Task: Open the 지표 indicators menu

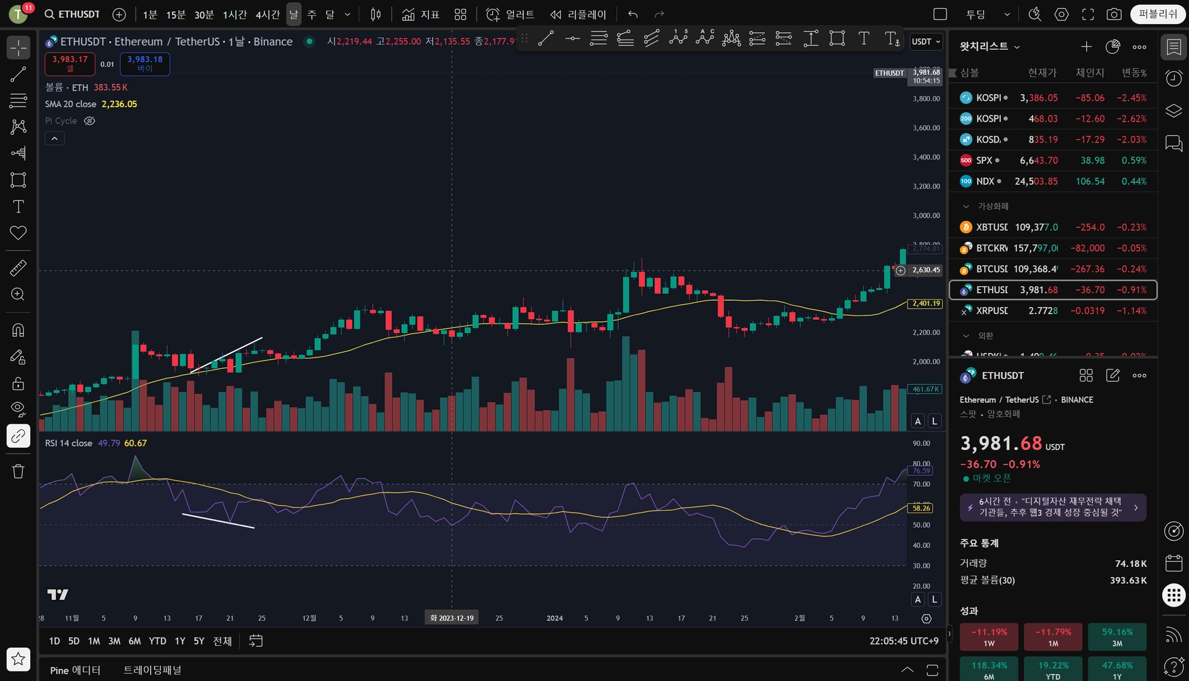Action: click(x=421, y=14)
